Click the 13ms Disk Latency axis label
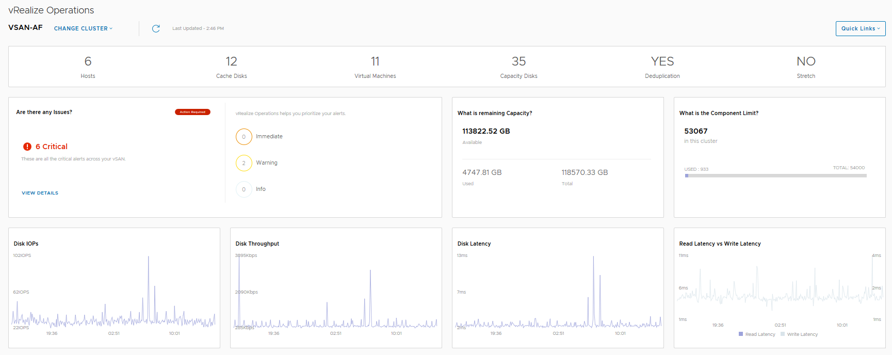 [462, 255]
